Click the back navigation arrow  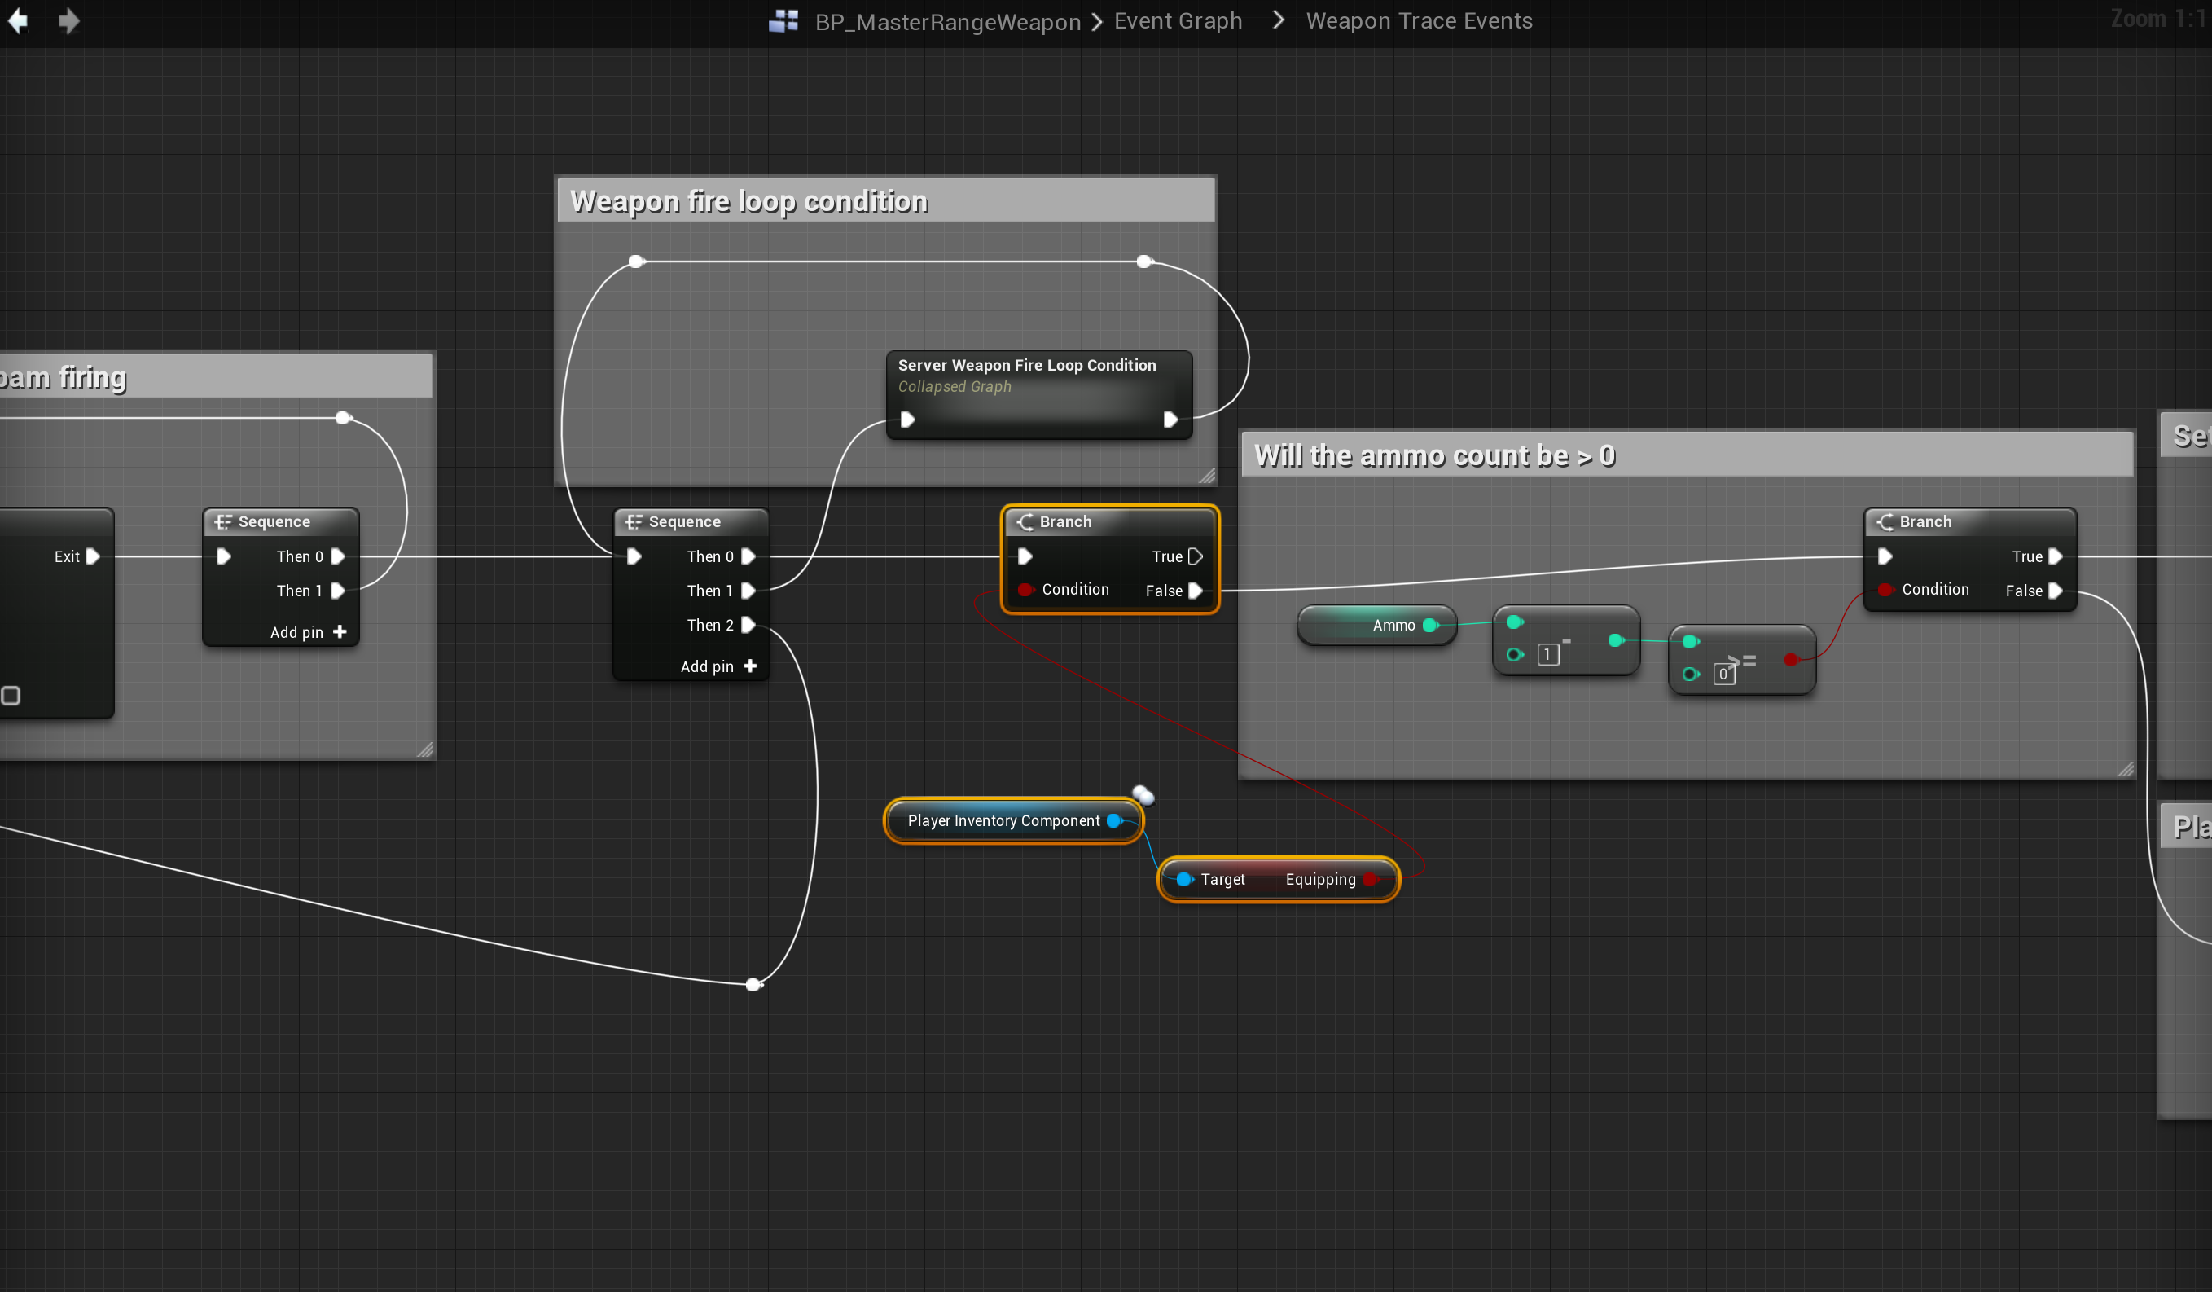click(19, 20)
